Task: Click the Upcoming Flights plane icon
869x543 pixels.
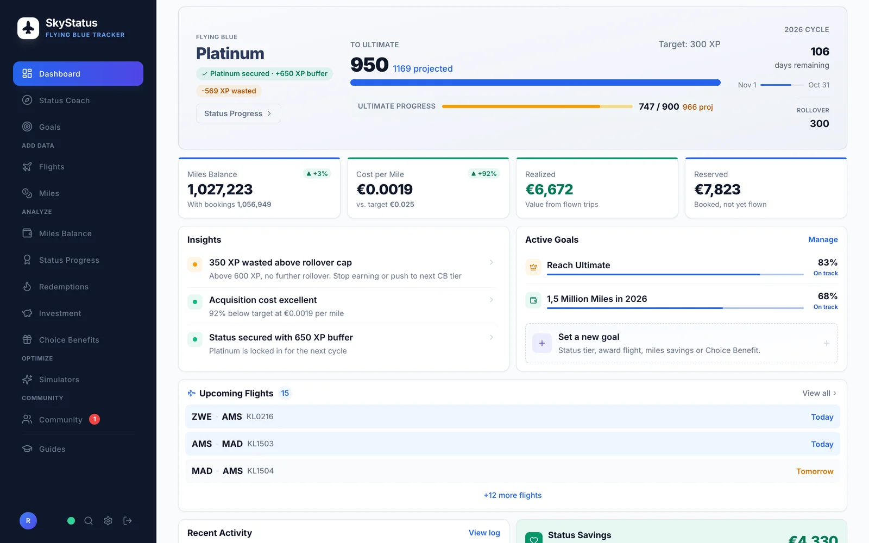Action: [191, 393]
